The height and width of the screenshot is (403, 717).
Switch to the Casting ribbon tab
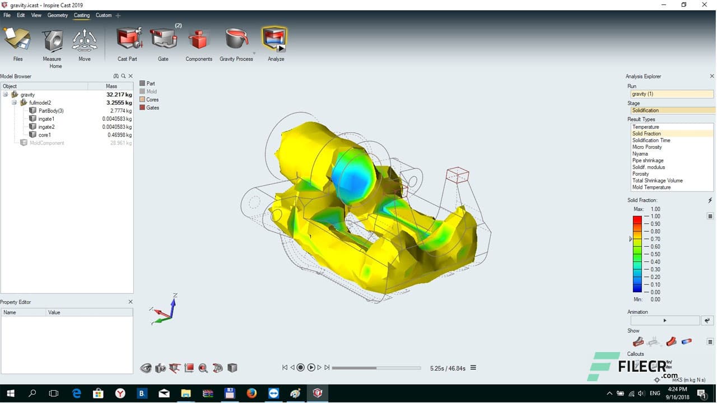point(81,15)
